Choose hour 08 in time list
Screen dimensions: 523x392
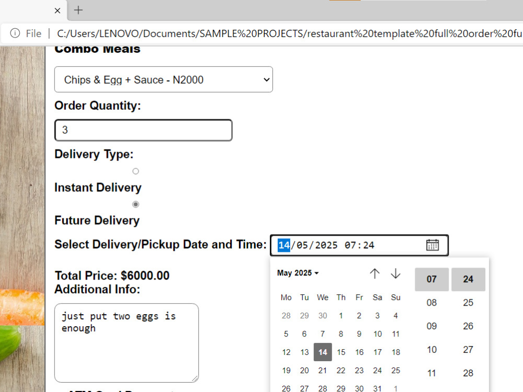431,303
